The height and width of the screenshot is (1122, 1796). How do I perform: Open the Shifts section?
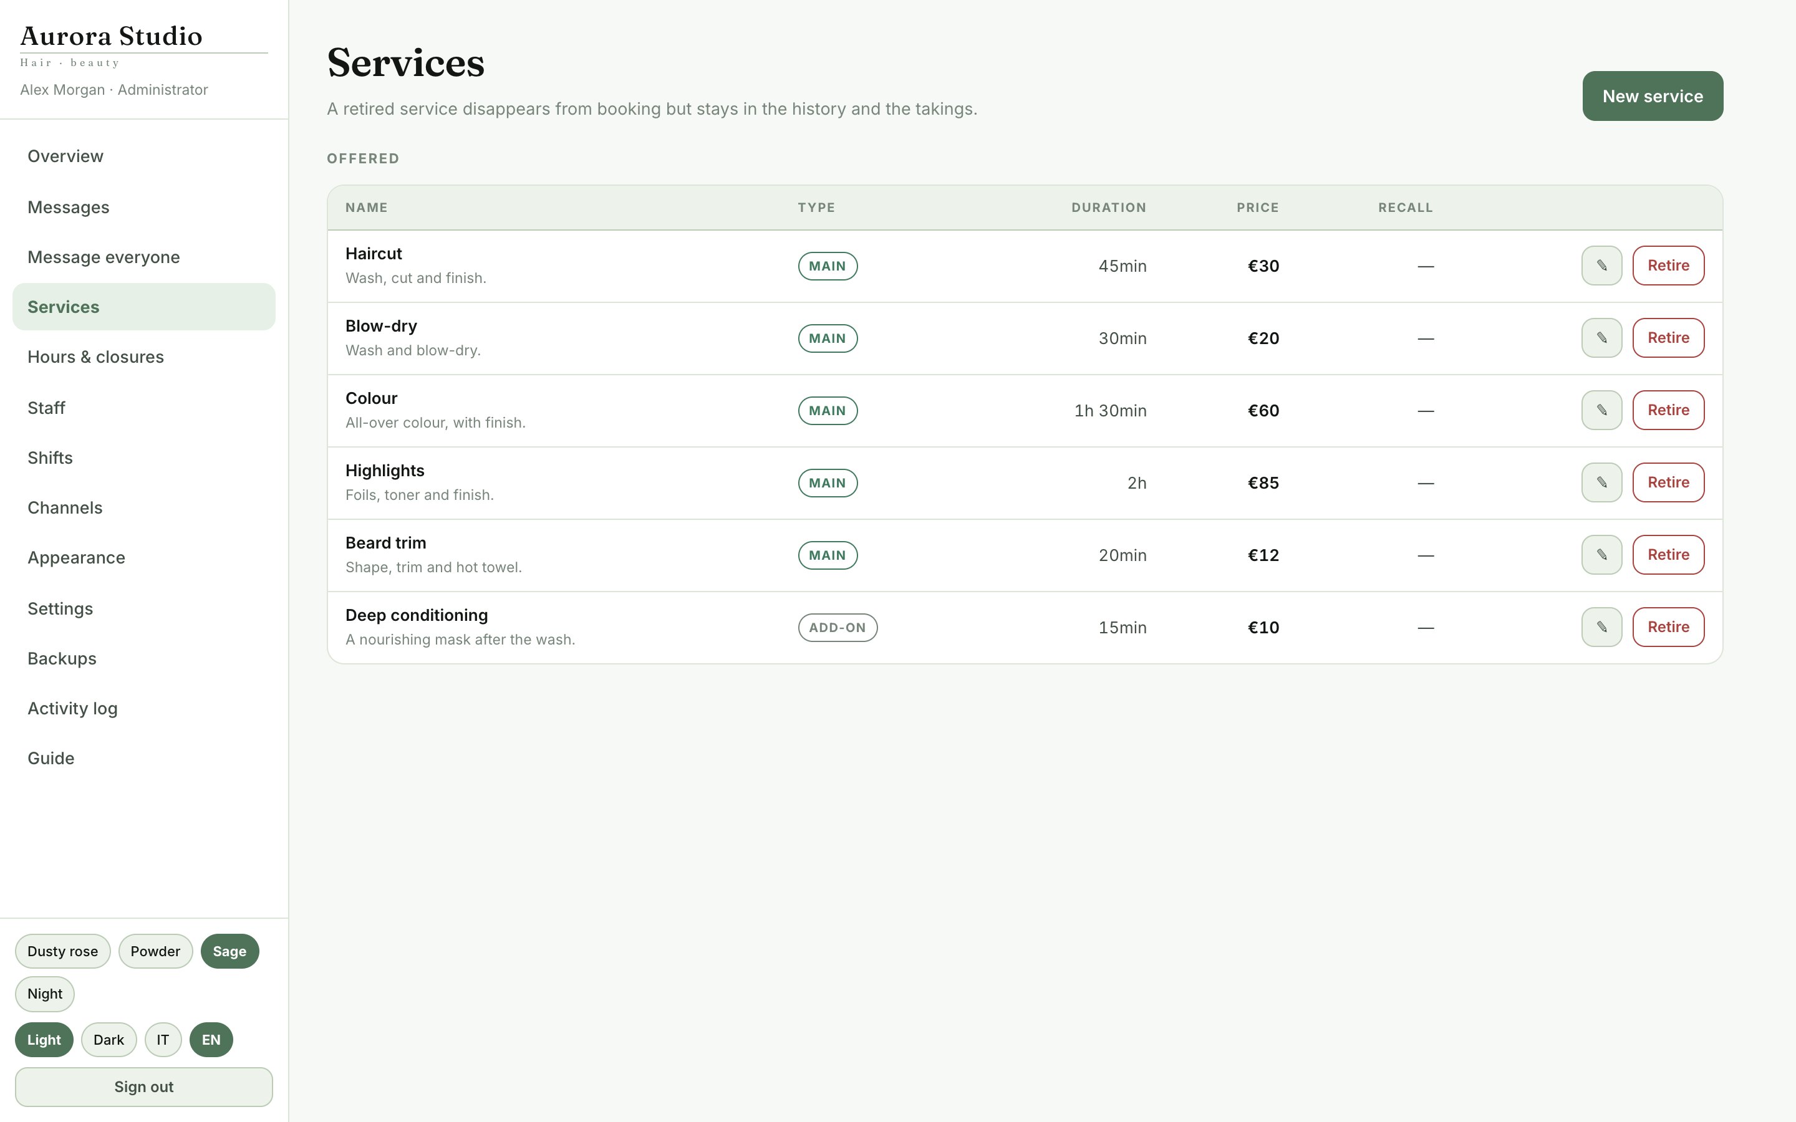tap(144, 458)
